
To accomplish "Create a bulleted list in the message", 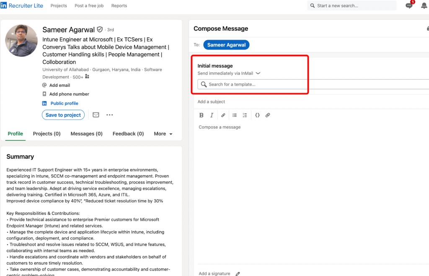I will (235, 115).
